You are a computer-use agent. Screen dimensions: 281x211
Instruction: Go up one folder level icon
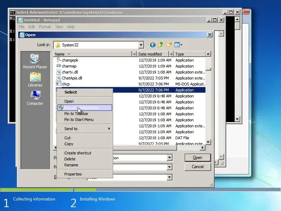(x=161, y=45)
